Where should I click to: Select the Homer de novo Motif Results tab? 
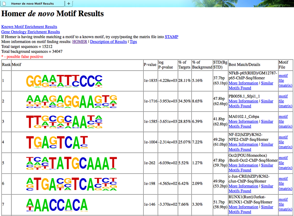[x=32, y=4]
